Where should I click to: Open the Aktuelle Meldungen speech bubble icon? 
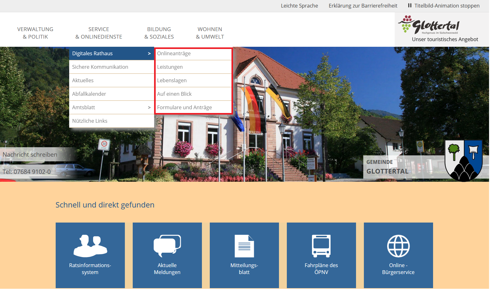[167, 246]
